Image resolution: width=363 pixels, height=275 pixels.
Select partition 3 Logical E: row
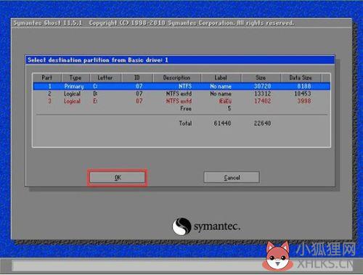[181, 101]
